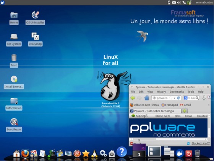Image resolution: width=214 pixels, height=161 pixels.
Task: Bookmark the page with the address bar star
Action: 170,98
